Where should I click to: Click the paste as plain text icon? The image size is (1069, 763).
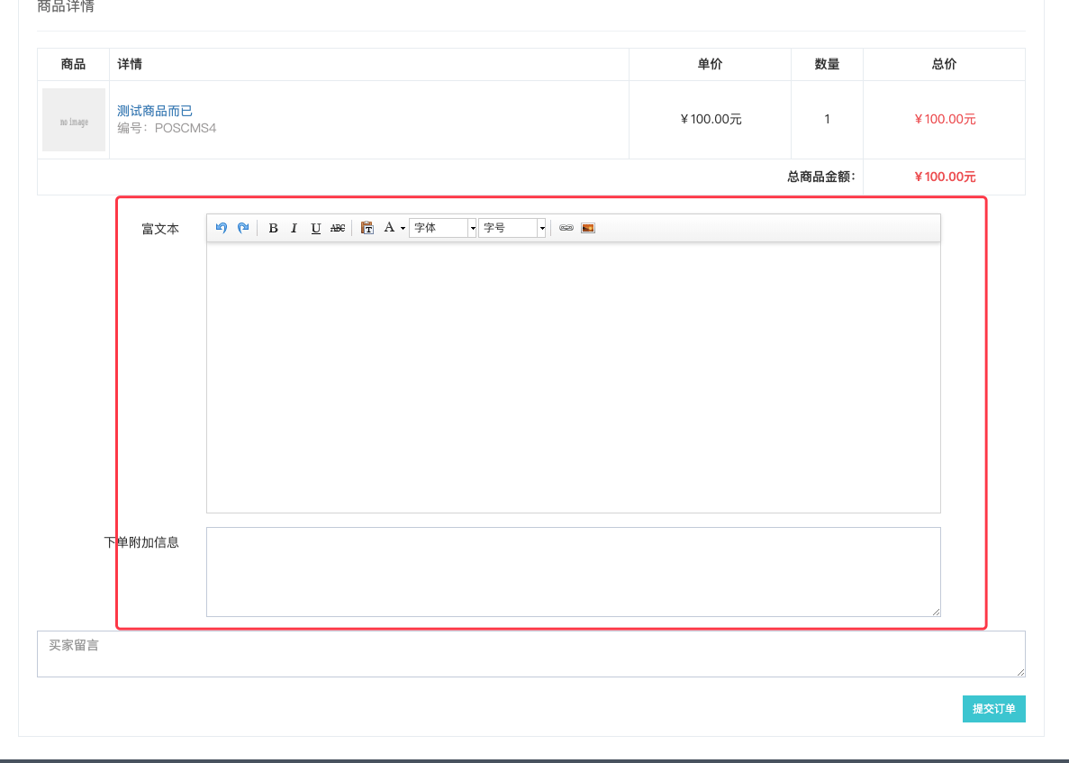[367, 228]
